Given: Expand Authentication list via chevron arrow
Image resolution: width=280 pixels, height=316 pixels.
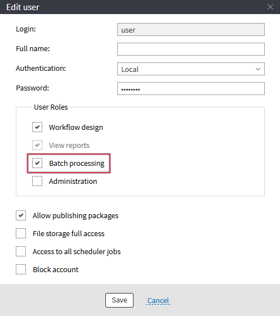Looking at the screenshot, I should [x=258, y=69].
